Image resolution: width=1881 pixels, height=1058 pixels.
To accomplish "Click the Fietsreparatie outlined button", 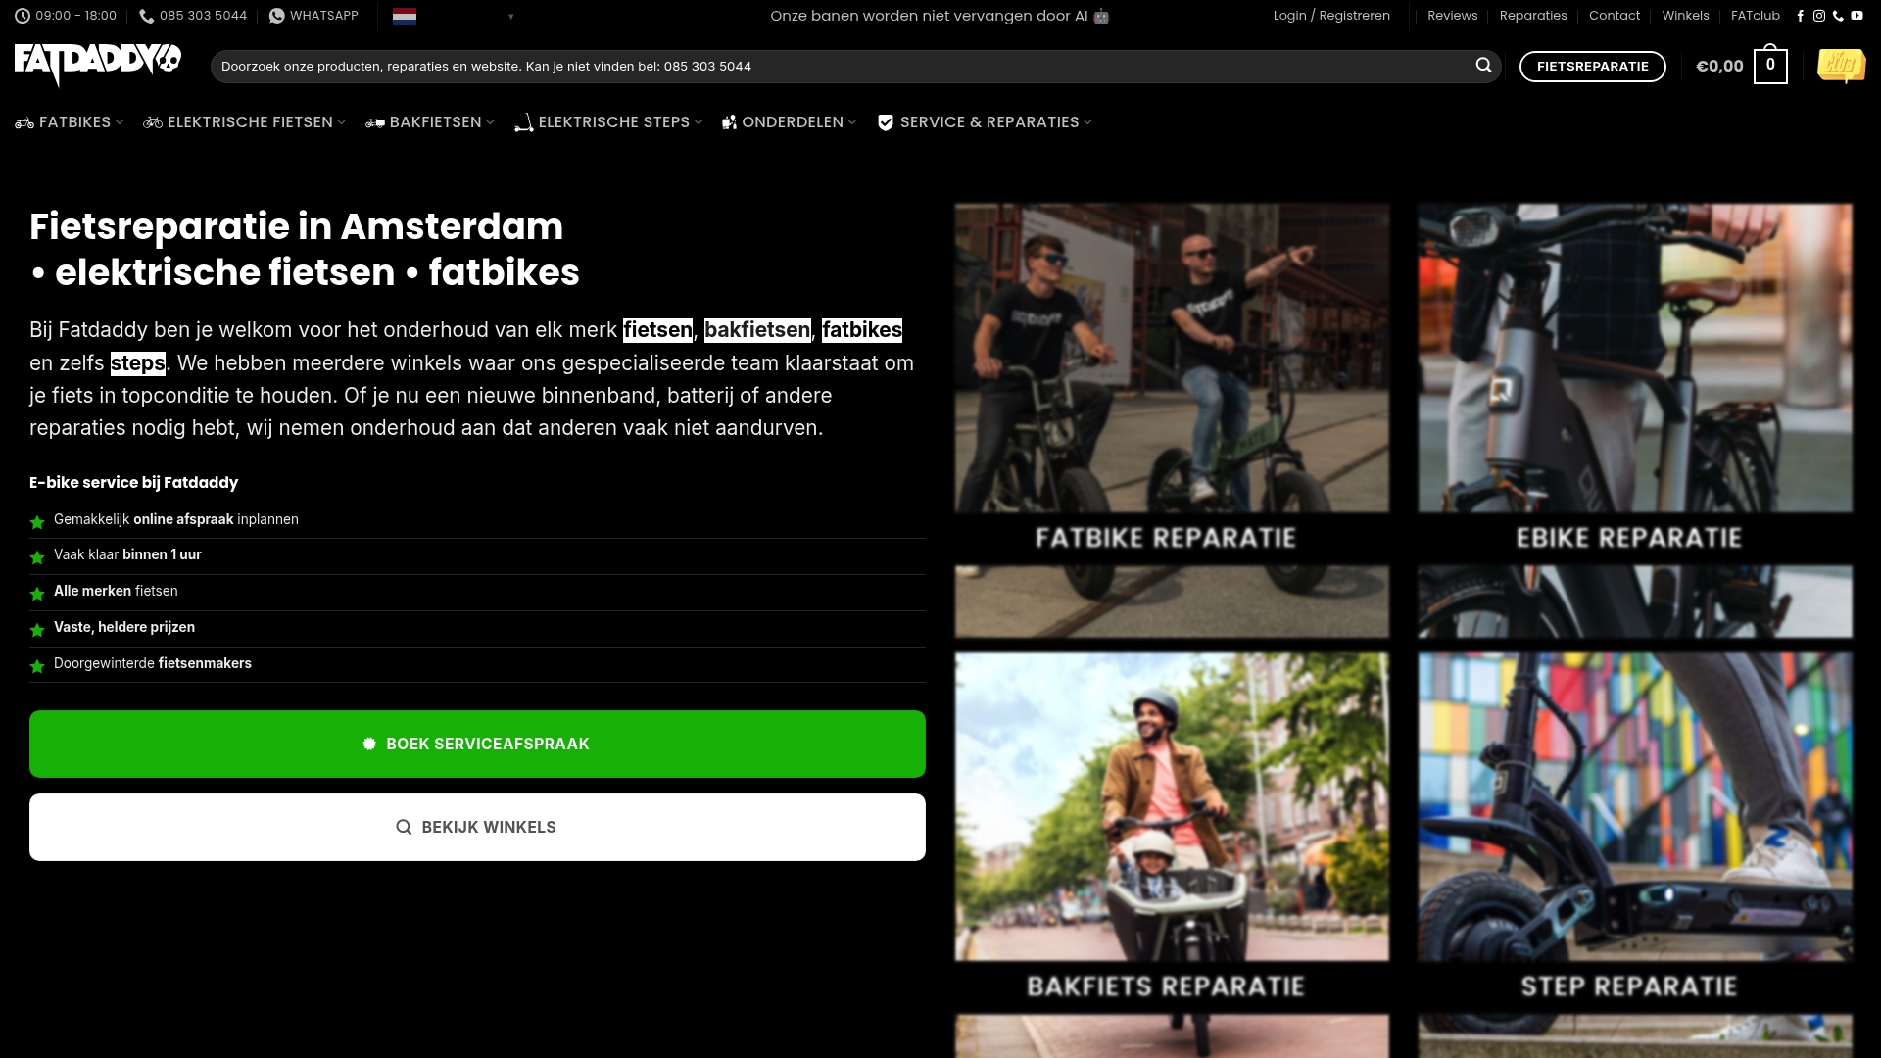I will coord(1592,67).
